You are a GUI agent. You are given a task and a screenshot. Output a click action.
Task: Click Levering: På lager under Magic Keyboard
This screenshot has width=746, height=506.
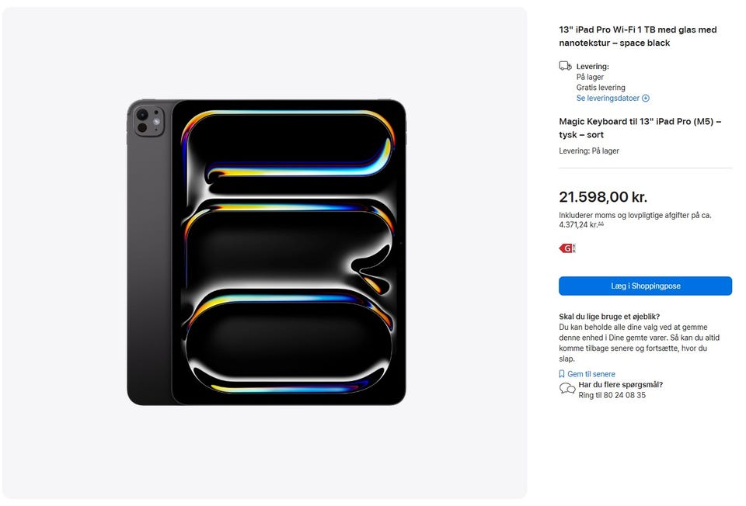pos(589,151)
